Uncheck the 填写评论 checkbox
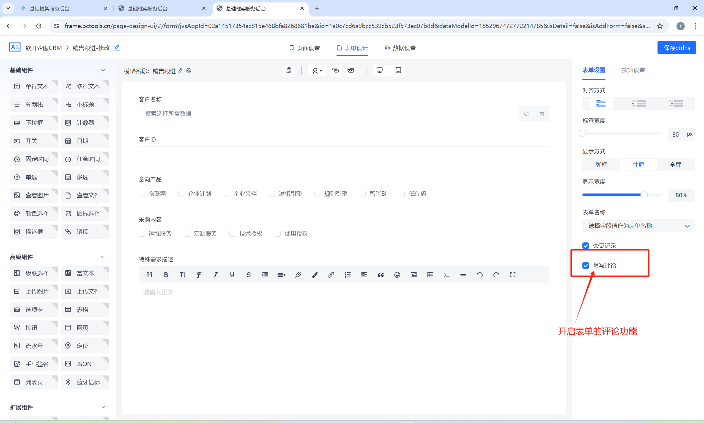 coord(586,266)
